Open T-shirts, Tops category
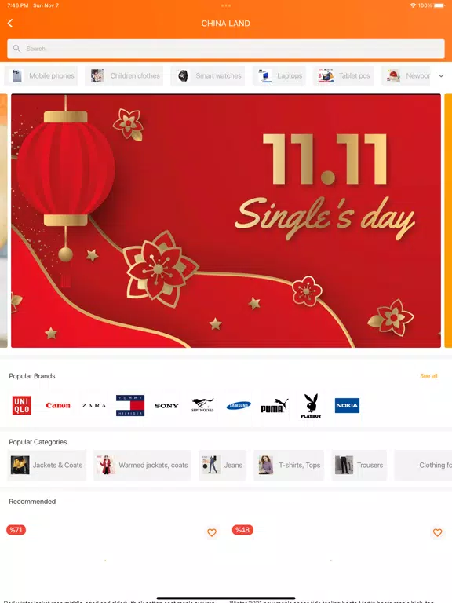Viewport: 452px width, 603px height. point(289,465)
